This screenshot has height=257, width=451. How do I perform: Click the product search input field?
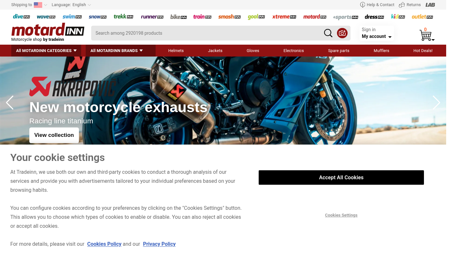pos(206,33)
